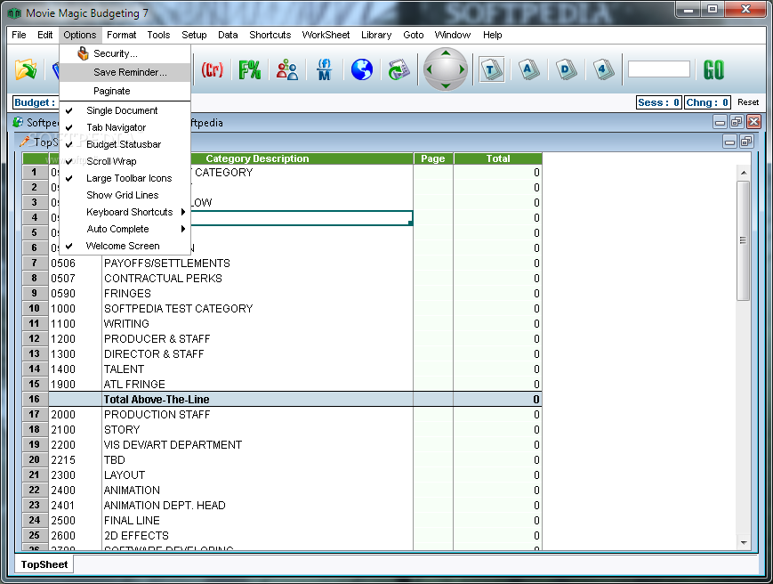Open the Fringes F% tool

(x=249, y=69)
